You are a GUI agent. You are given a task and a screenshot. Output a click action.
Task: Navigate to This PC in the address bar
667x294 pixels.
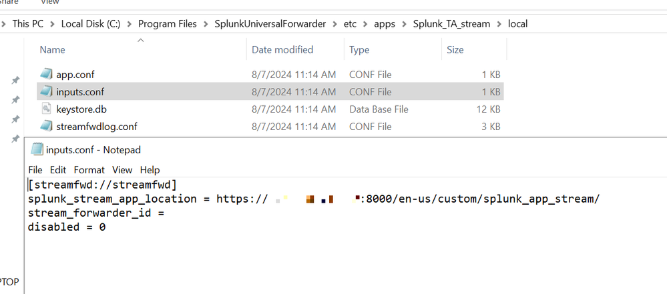click(x=27, y=24)
